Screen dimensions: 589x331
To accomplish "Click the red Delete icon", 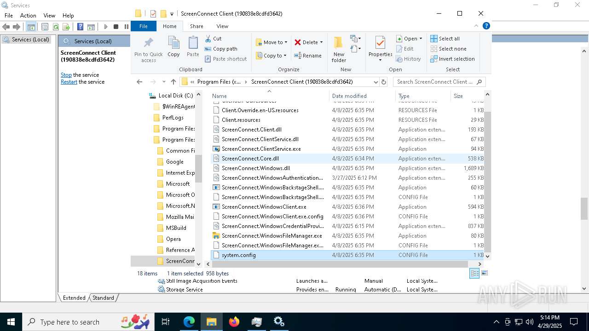I will (x=298, y=42).
